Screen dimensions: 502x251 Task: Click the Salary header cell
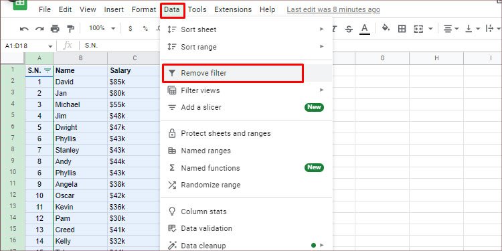point(134,70)
